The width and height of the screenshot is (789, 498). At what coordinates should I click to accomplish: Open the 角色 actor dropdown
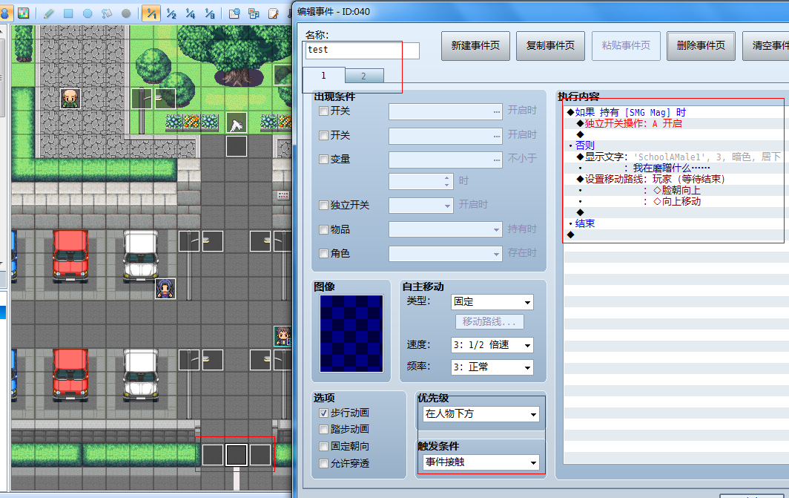(x=446, y=253)
